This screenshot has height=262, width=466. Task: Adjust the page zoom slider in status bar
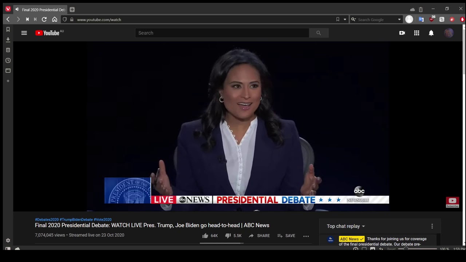click(417, 249)
